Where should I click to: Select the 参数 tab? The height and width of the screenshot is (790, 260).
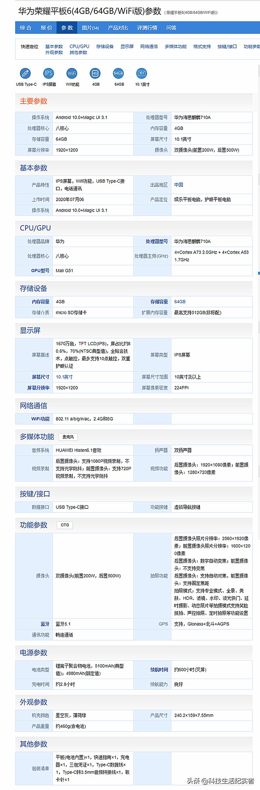[x=67, y=27]
